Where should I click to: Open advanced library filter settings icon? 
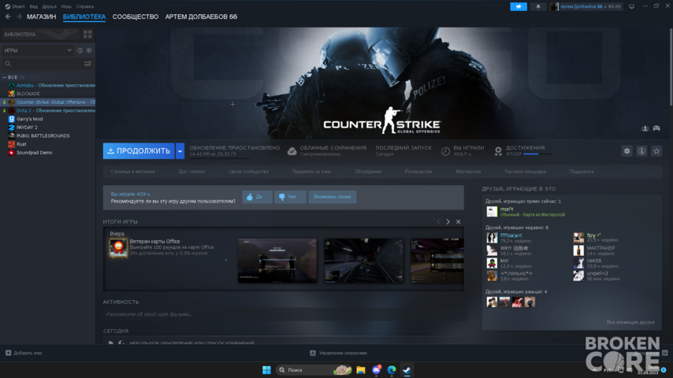(x=87, y=64)
